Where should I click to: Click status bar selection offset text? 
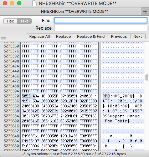tap(74, 154)
